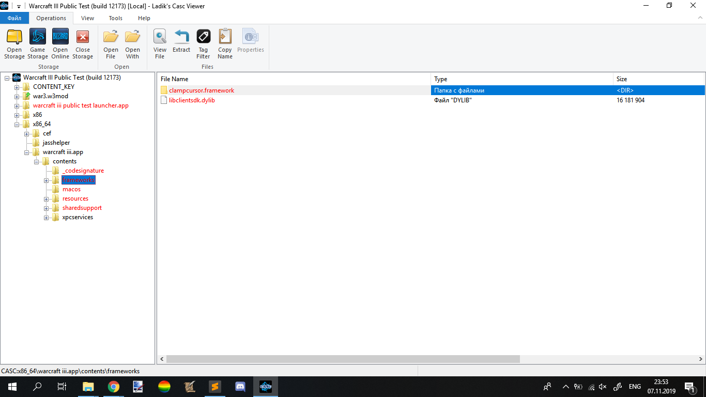Open Task View on the taskbar
The height and width of the screenshot is (397, 706).
coord(62,387)
